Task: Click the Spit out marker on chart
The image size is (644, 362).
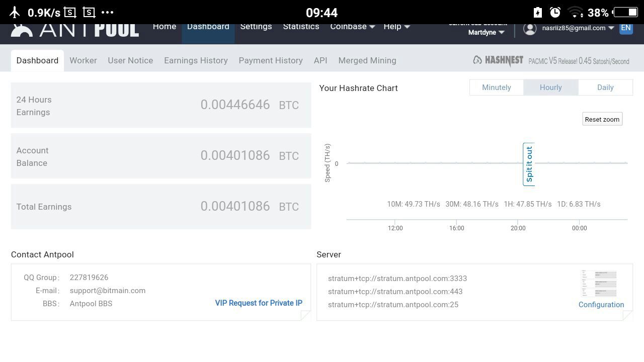Action: (x=529, y=164)
